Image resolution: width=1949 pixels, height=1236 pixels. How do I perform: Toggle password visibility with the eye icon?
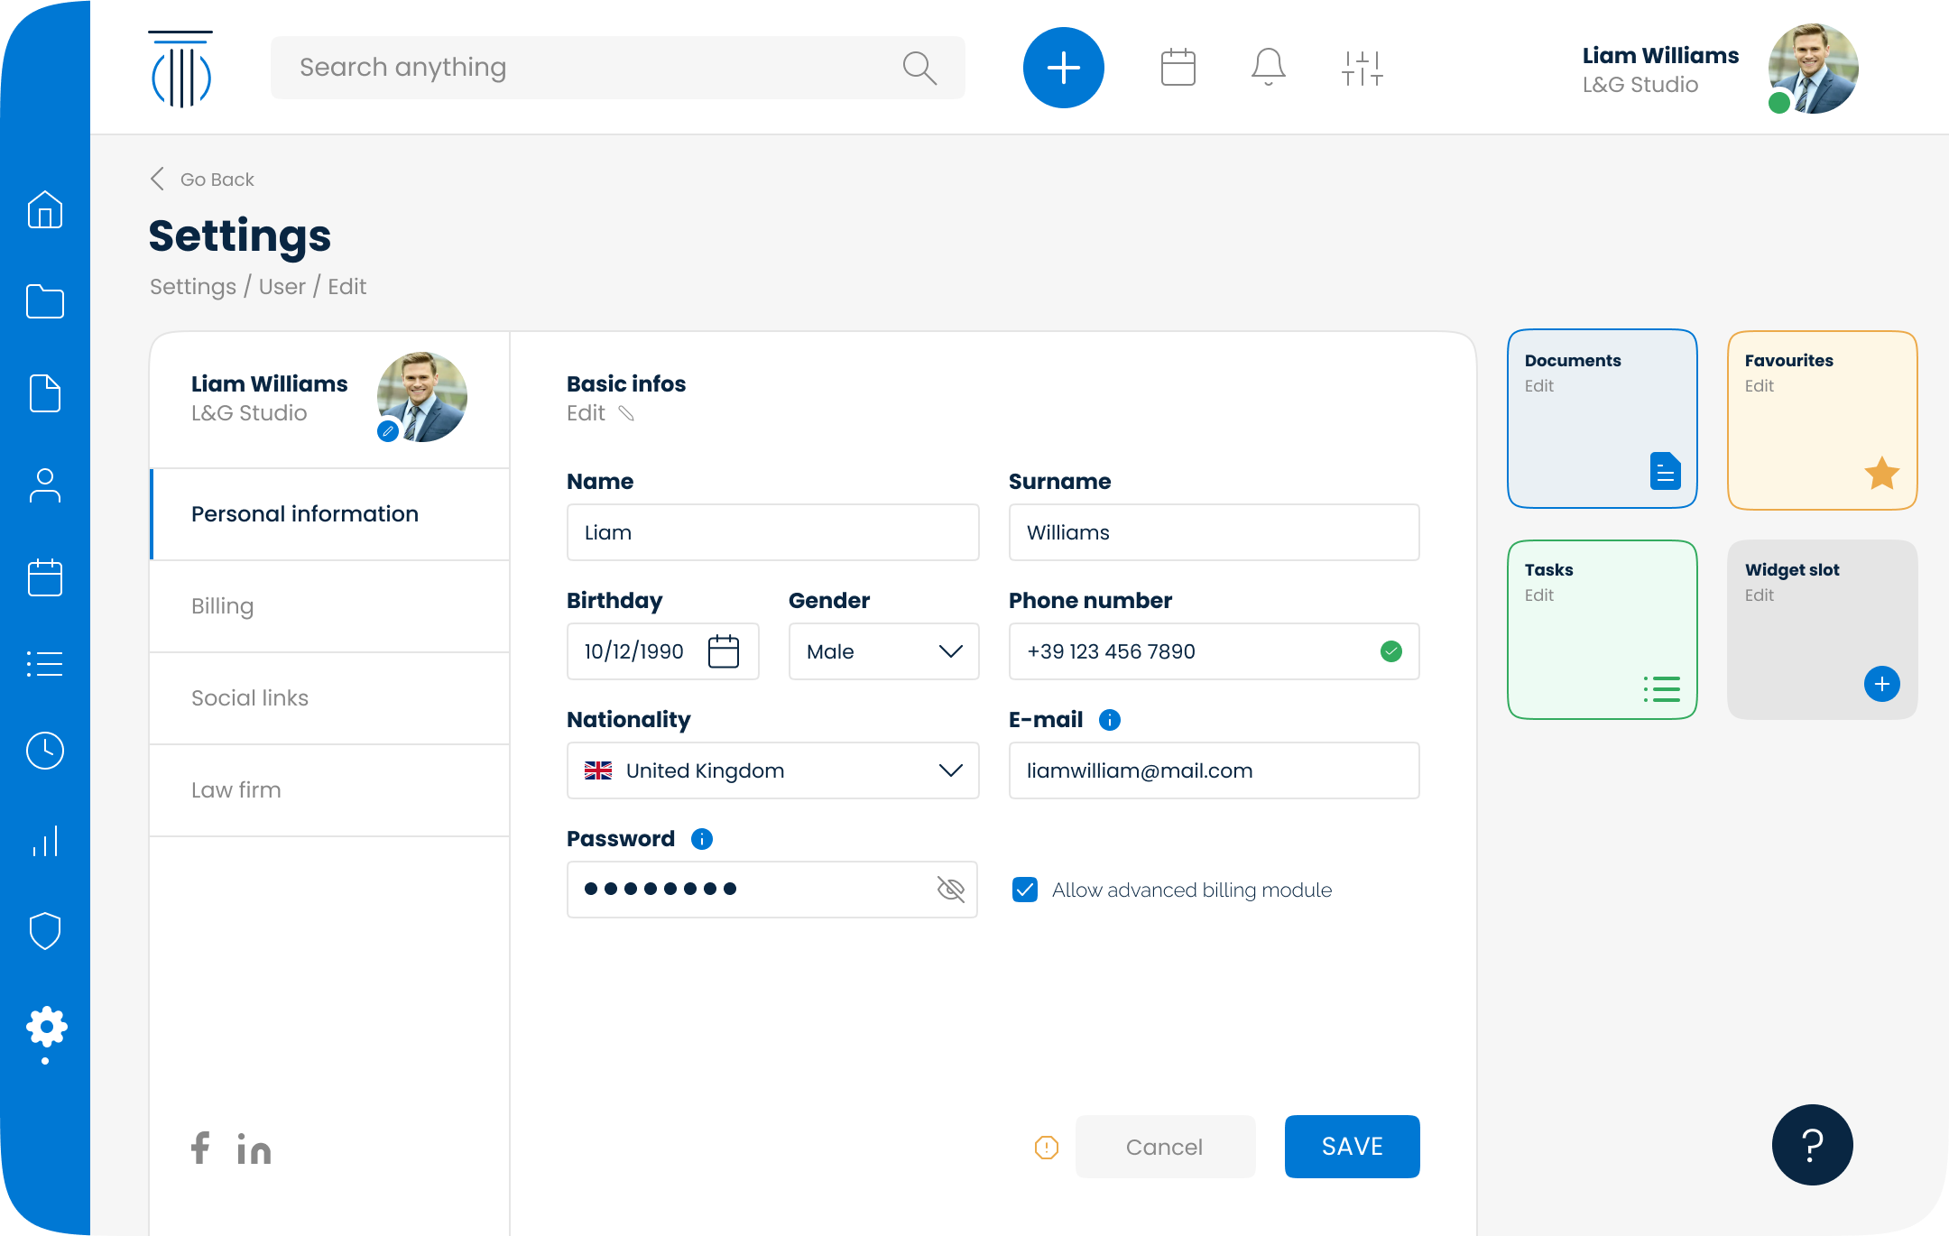point(951,889)
